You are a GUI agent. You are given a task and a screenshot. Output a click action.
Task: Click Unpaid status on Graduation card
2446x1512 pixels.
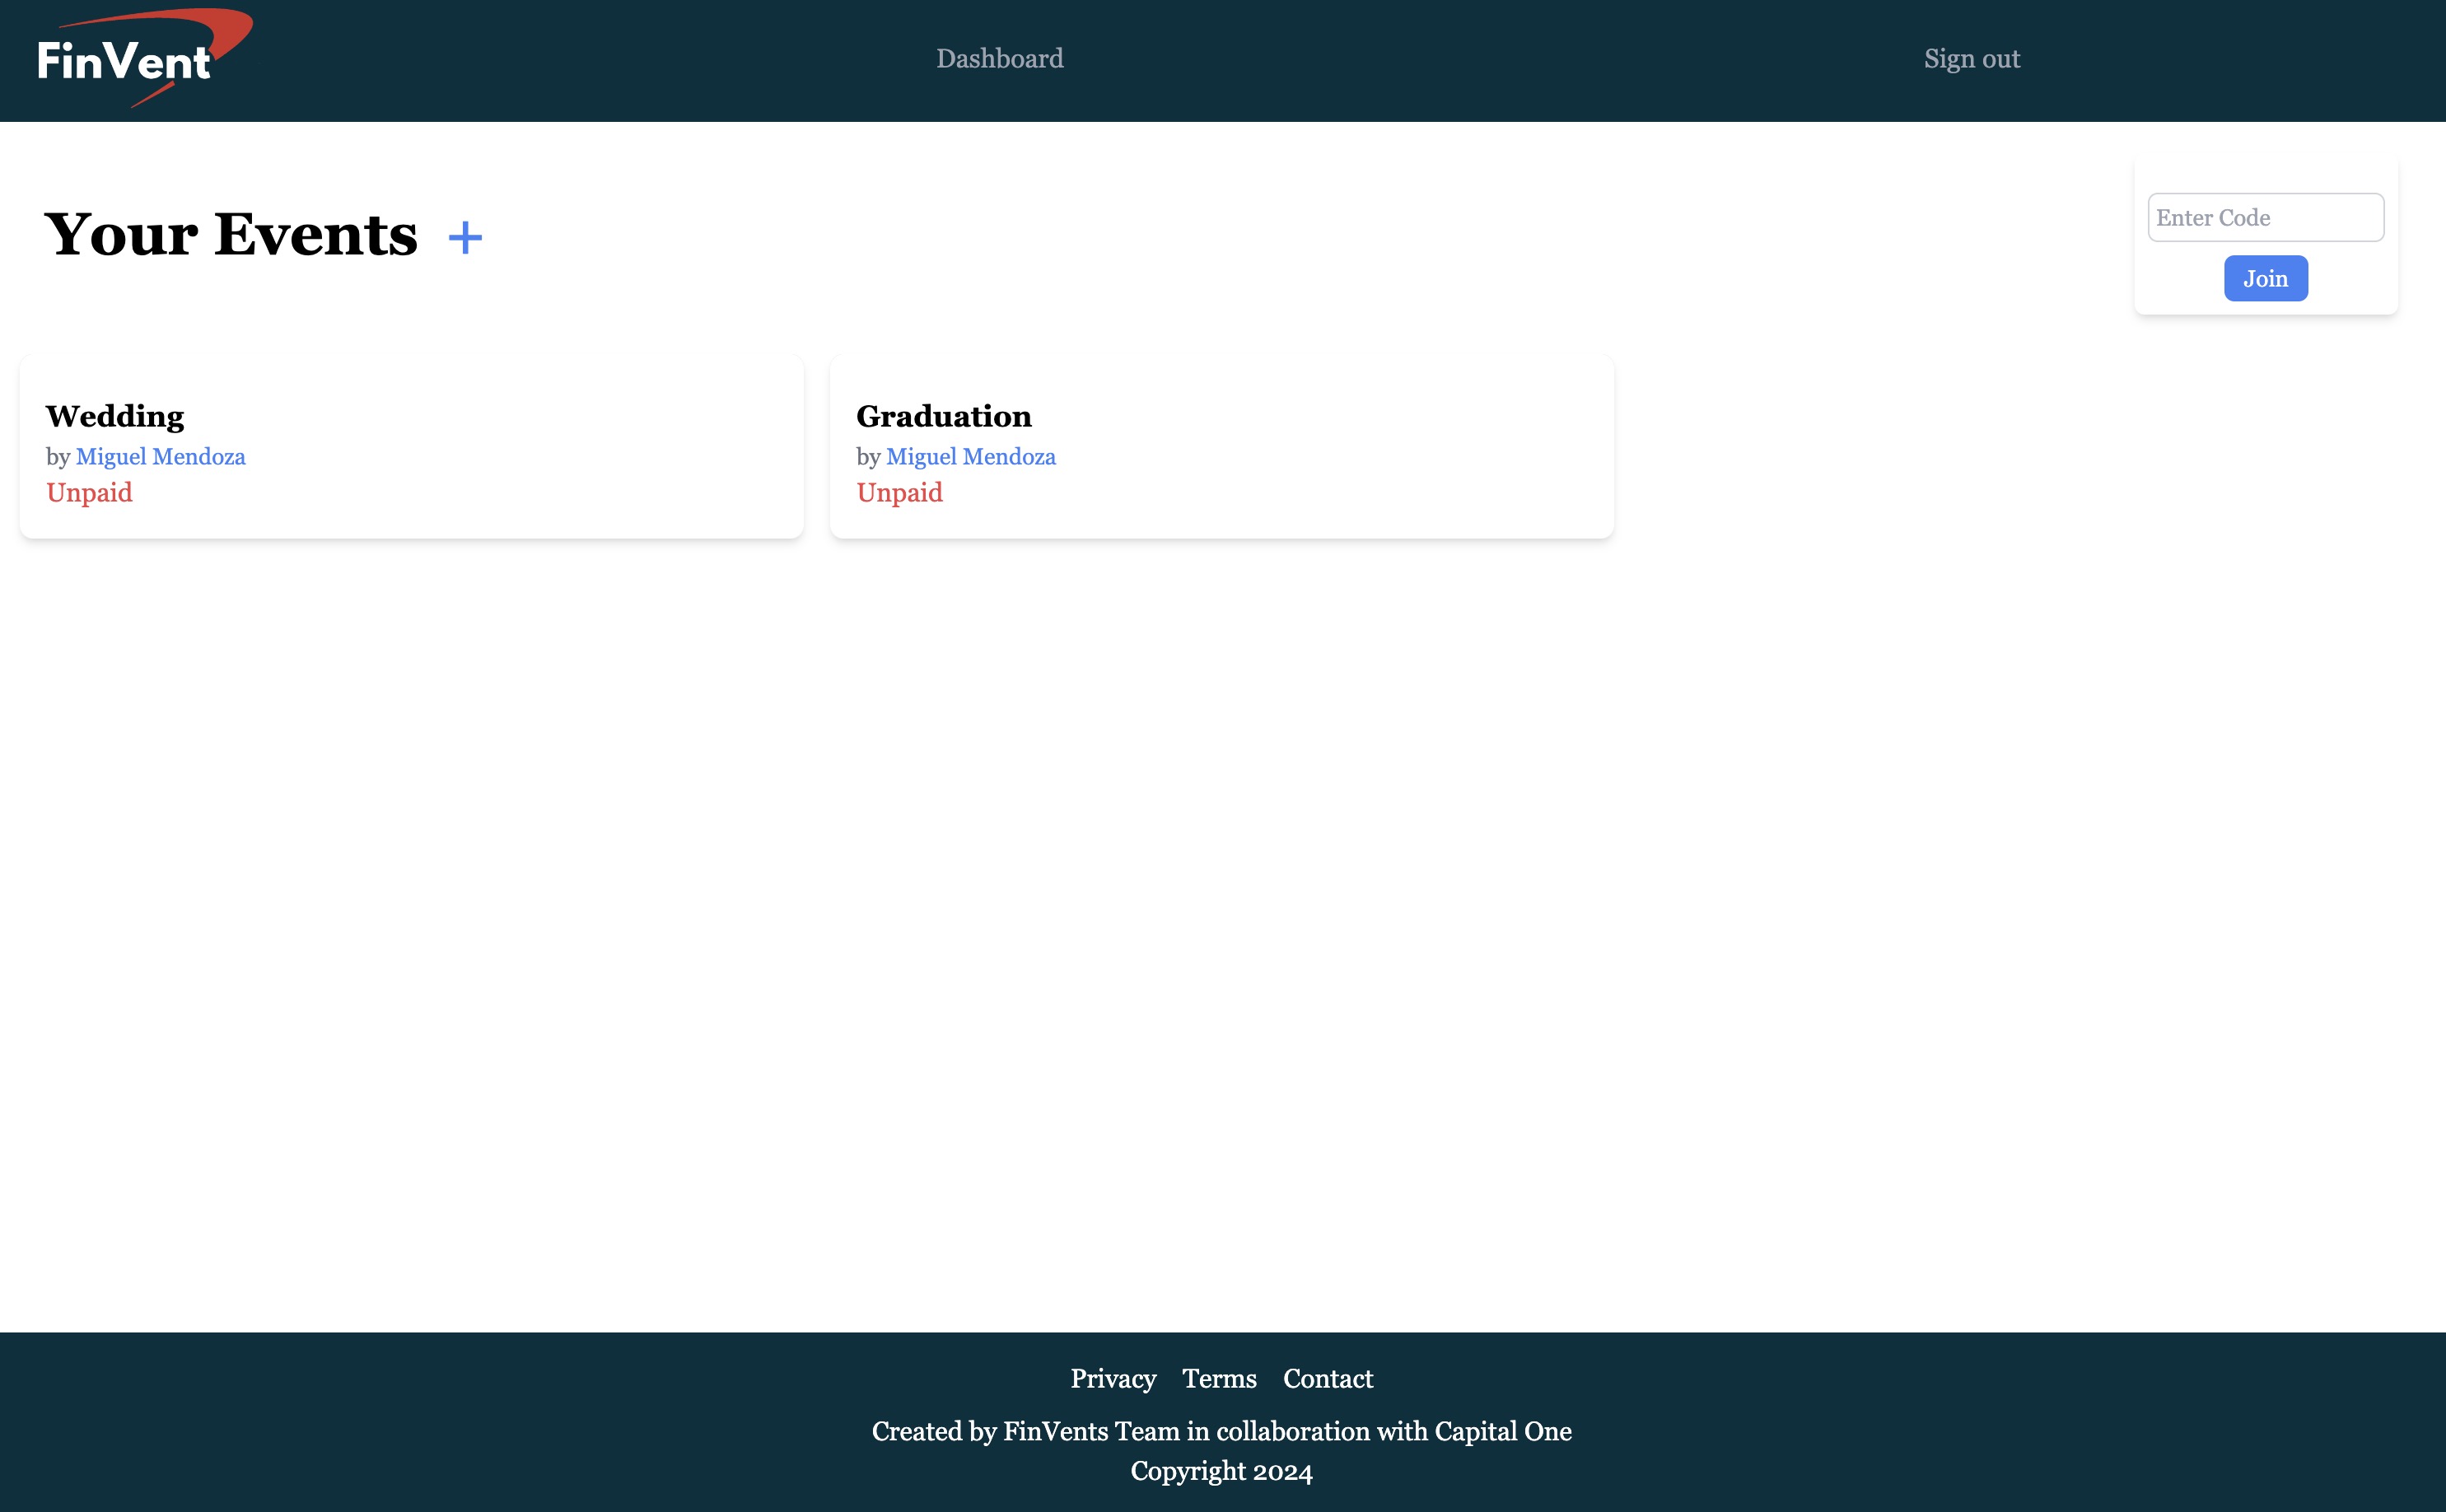(x=899, y=493)
